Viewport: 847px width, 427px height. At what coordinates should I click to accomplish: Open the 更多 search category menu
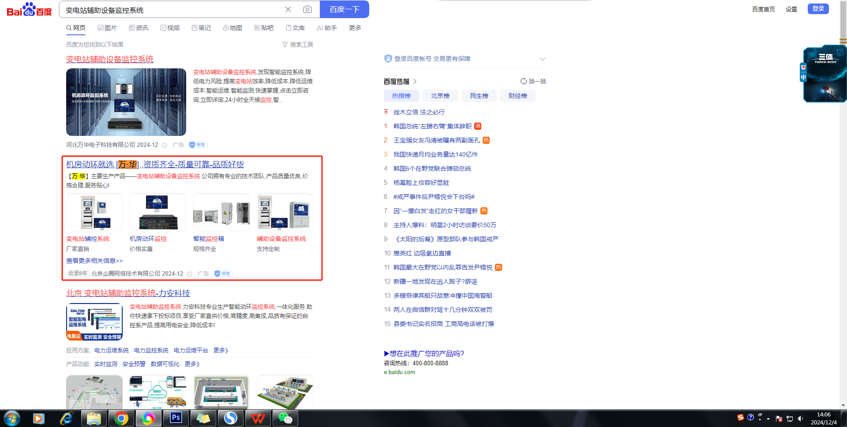355,28
